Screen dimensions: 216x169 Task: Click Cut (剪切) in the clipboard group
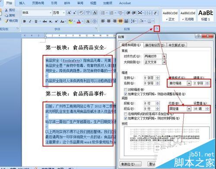(x=10, y=10)
